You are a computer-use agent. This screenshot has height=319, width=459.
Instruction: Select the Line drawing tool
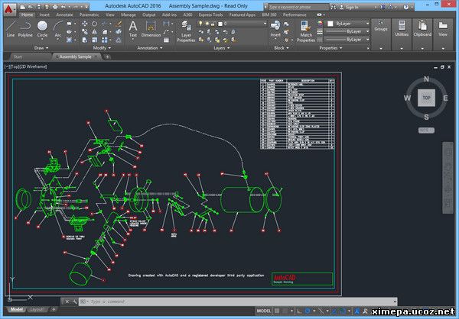11,29
